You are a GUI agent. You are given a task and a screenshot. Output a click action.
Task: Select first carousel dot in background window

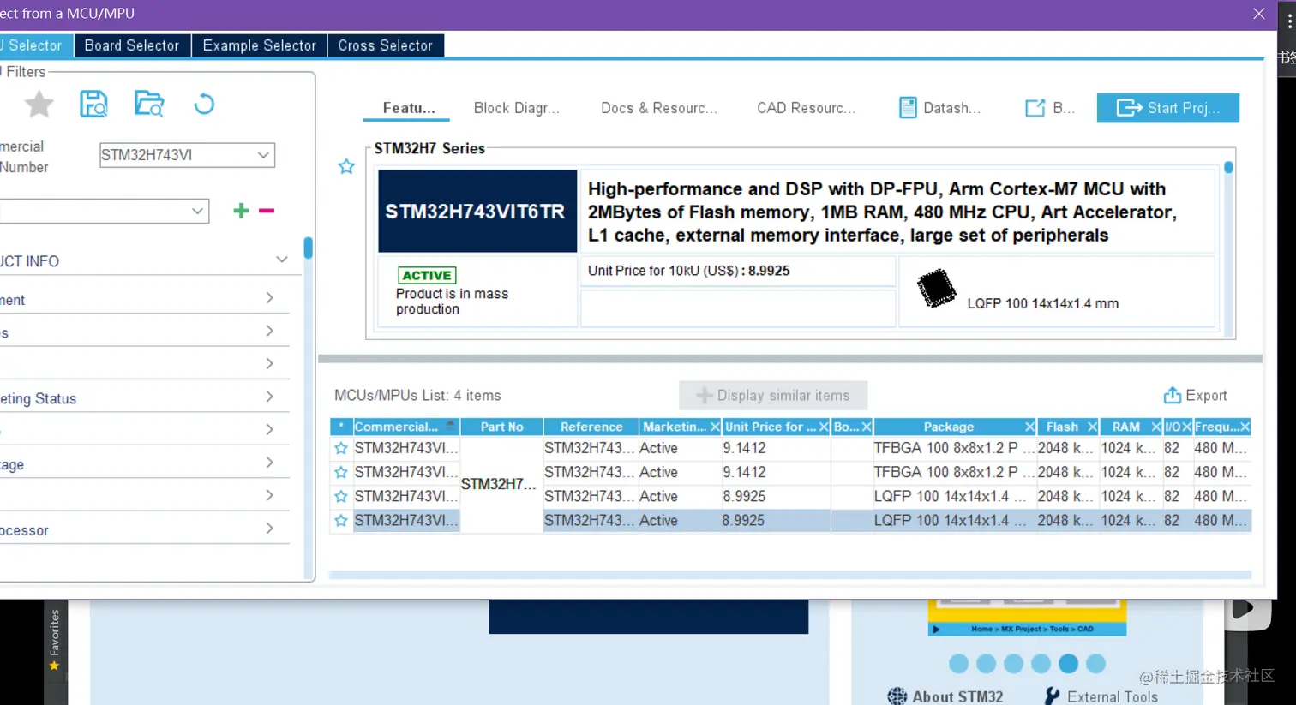pyautogui.click(x=958, y=664)
